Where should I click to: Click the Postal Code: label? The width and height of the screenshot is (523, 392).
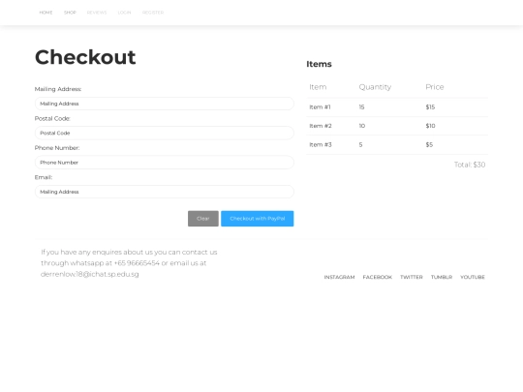pos(52,118)
